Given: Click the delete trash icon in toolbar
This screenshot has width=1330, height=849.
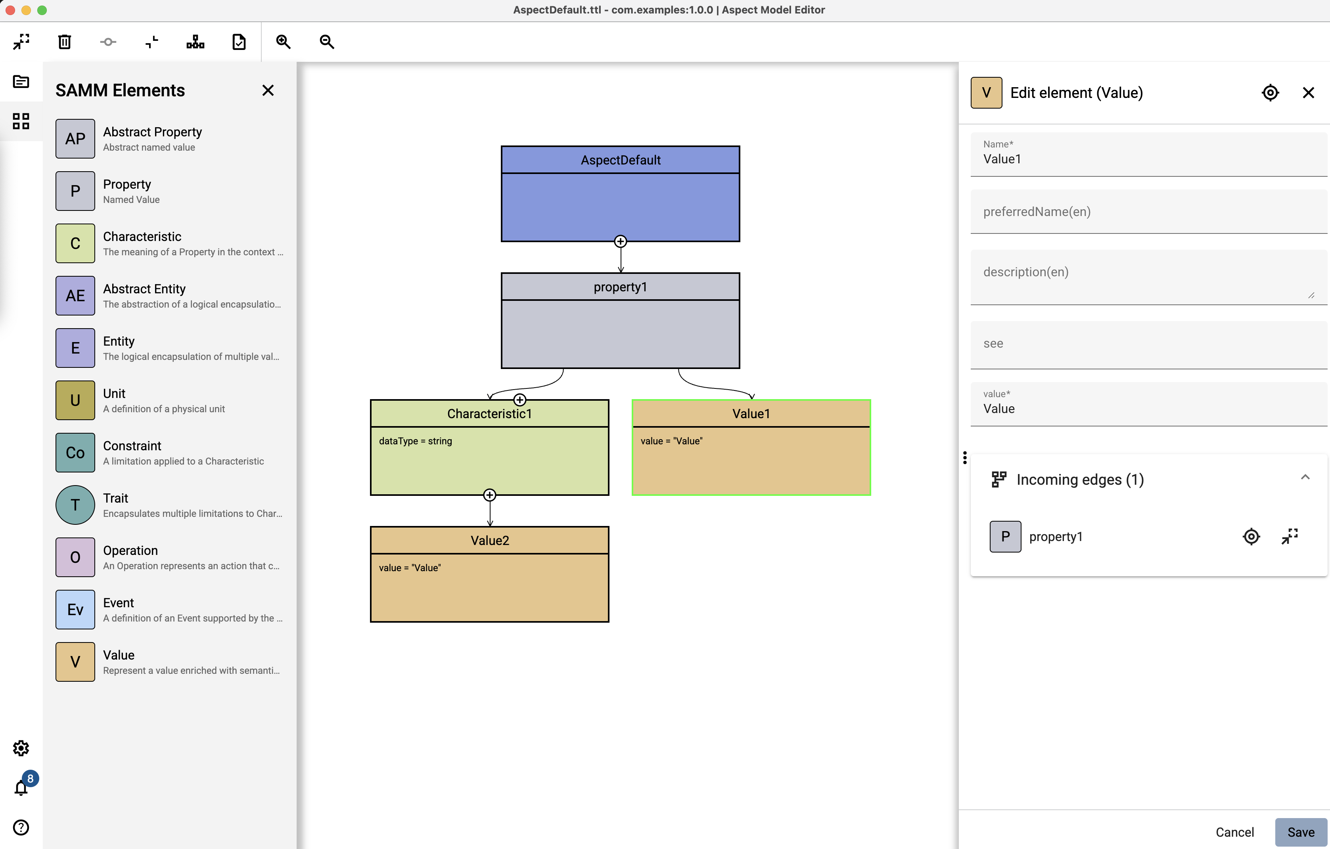Looking at the screenshot, I should pyautogui.click(x=65, y=42).
